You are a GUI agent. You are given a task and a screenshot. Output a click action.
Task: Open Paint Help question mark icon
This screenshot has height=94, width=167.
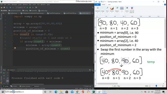tap(165, 5)
